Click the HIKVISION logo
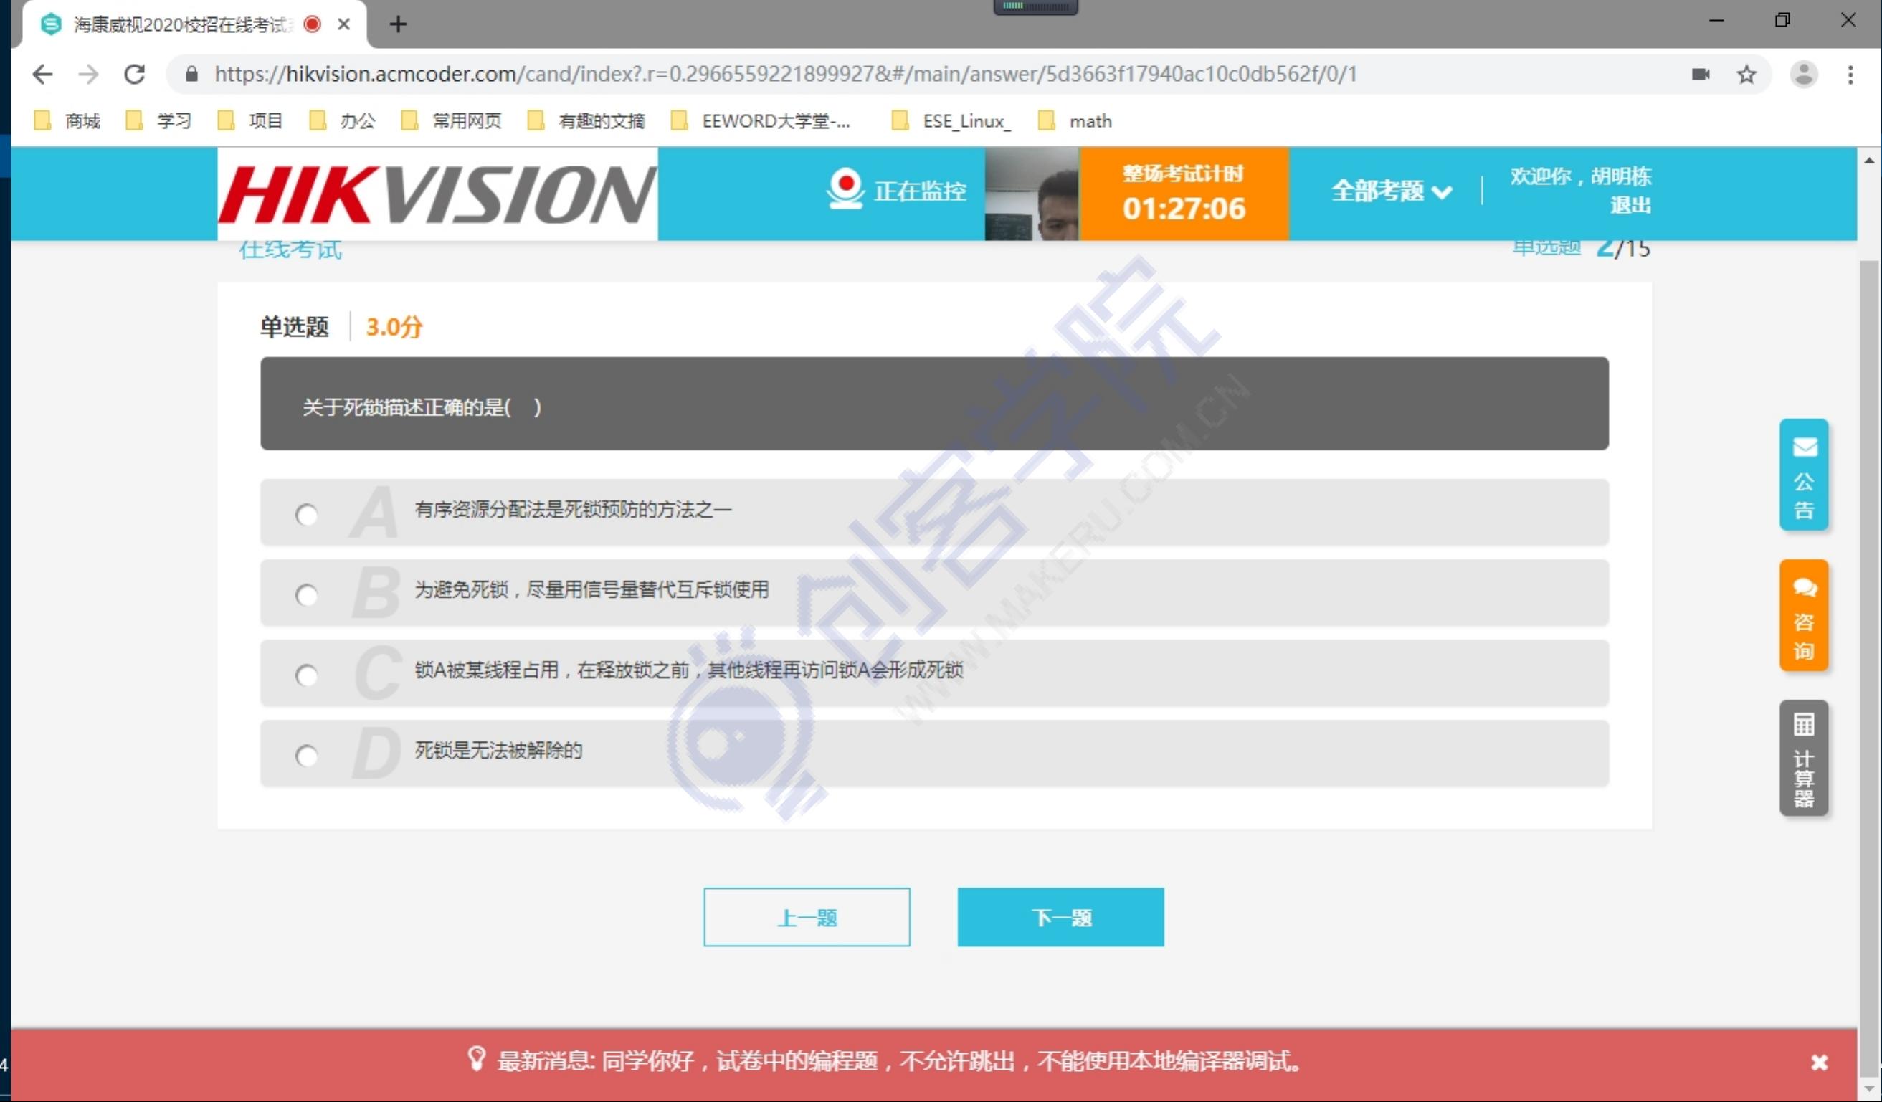Image resolution: width=1882 pixels, height=1102 pixels. [437, 194]
